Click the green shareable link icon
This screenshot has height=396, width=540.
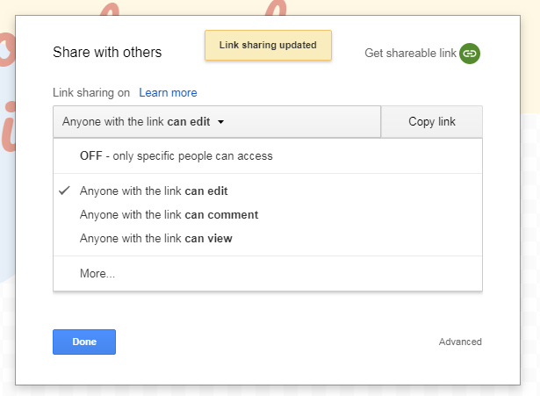click(x=470, y=54)
